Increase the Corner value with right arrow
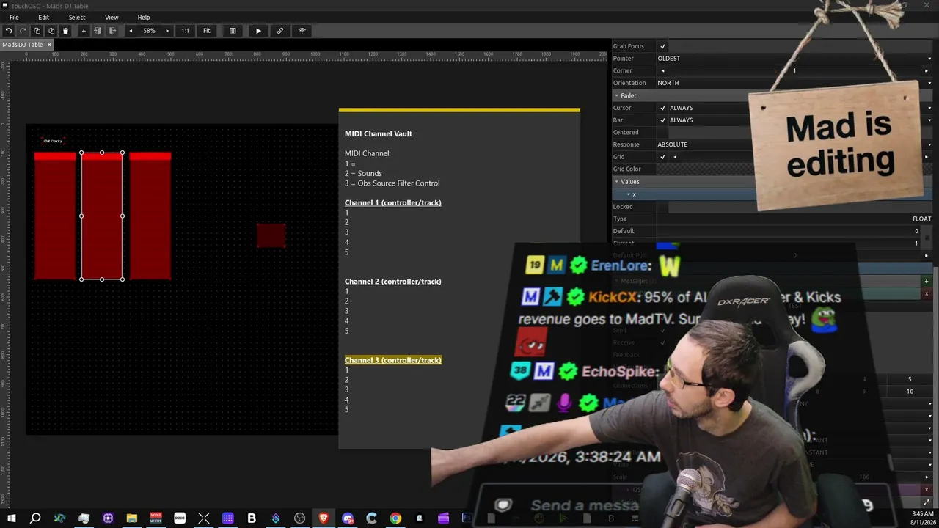 [x=927, y=71]
